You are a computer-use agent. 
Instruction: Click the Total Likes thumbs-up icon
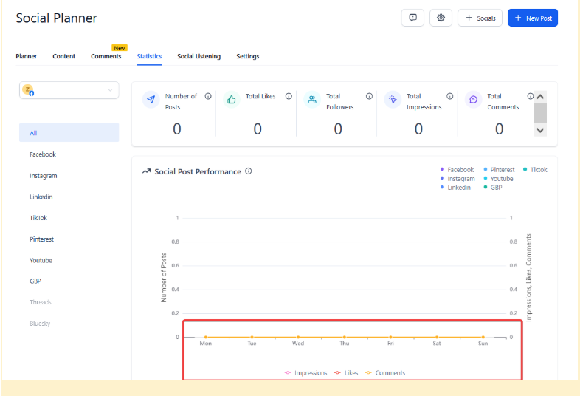click(x=231, y=100)
